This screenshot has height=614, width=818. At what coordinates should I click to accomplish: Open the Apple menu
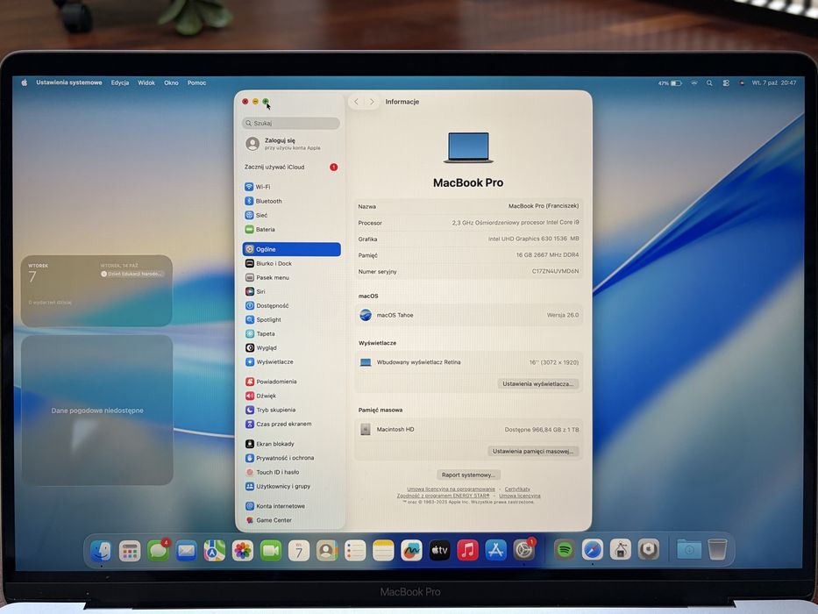pyautogui.click(x=24, y=82)
